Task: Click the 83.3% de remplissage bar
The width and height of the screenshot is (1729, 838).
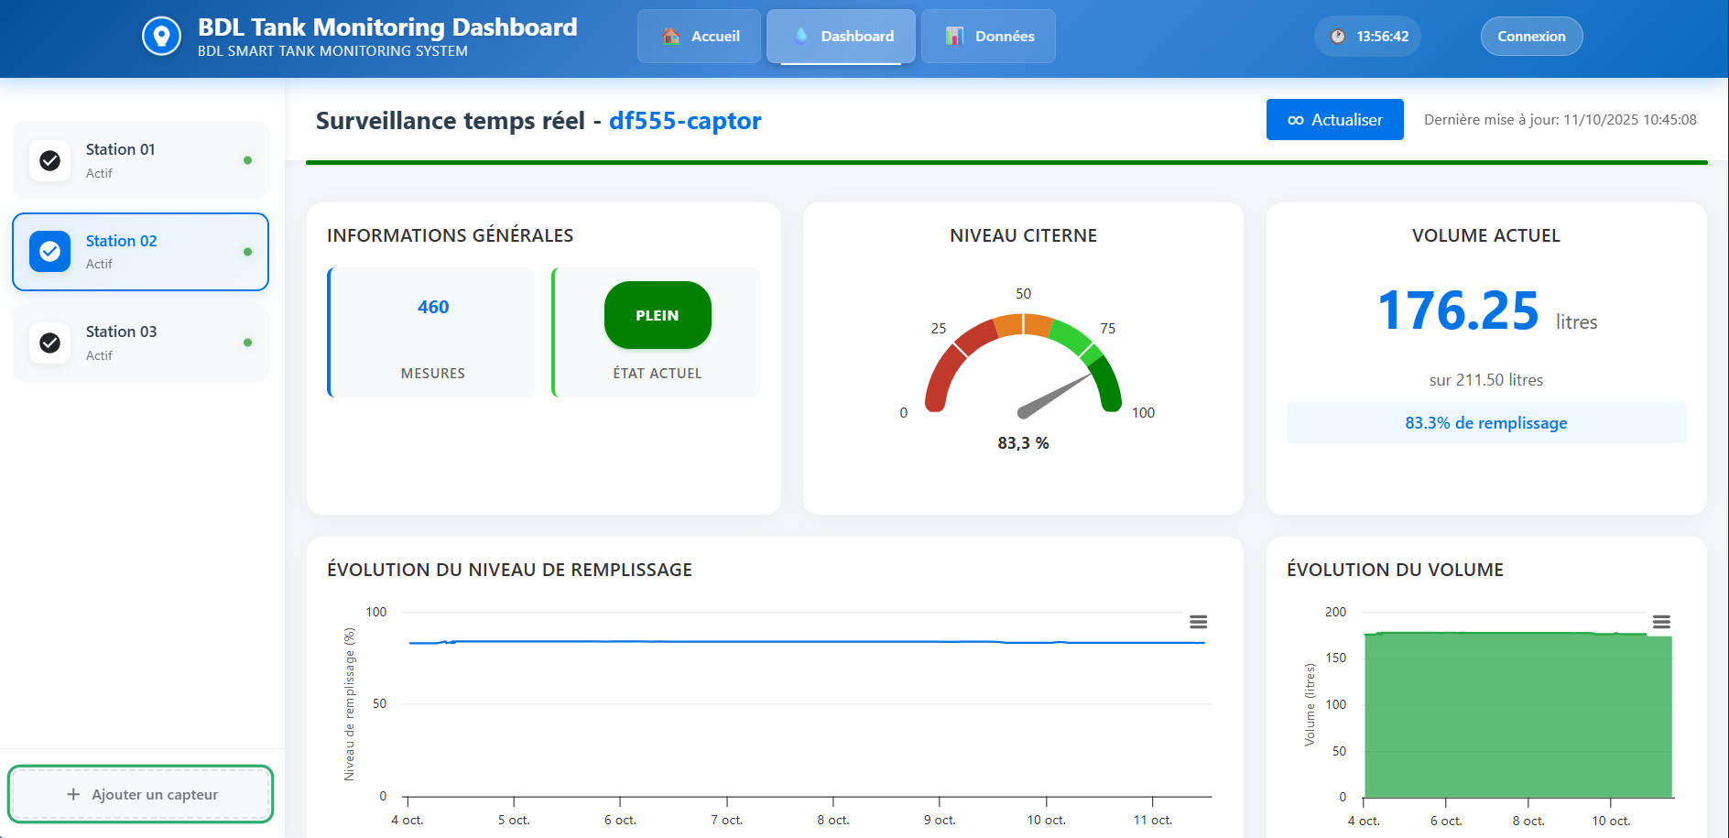Action: pos(1485,423)
